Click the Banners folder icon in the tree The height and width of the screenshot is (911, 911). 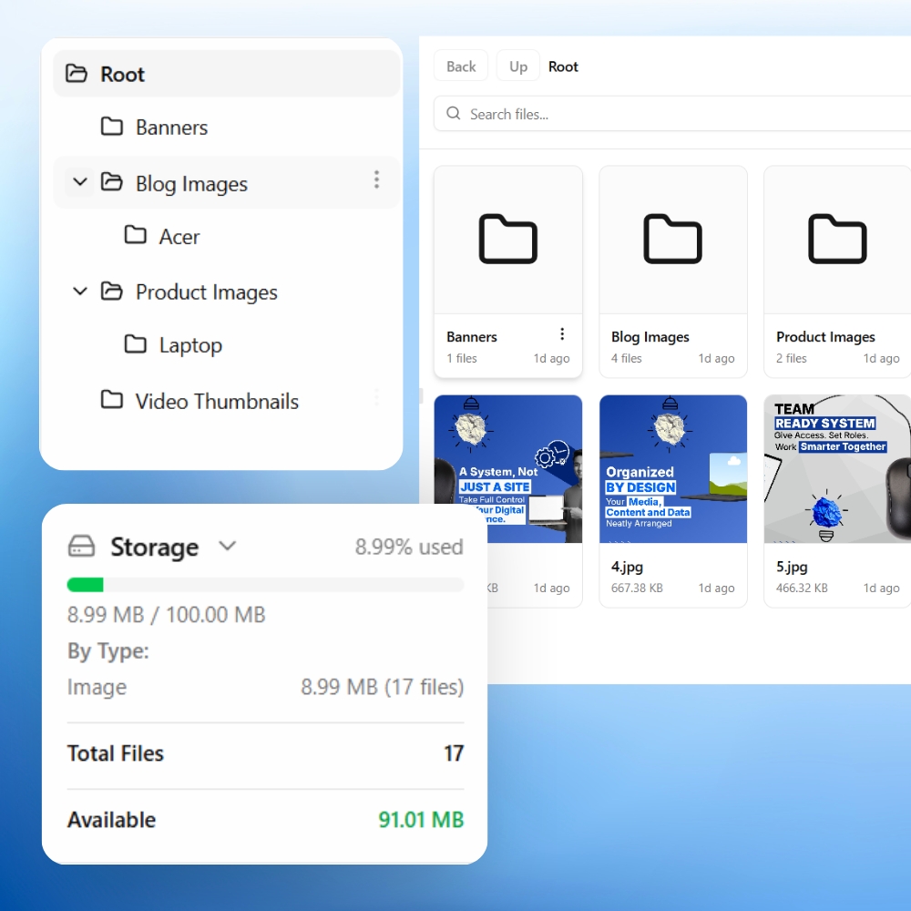pos(112,127)
